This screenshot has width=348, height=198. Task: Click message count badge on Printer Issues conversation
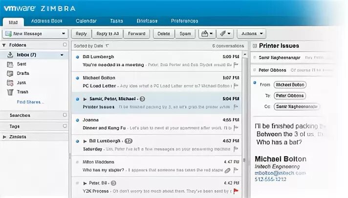click(x=143, y=99)
